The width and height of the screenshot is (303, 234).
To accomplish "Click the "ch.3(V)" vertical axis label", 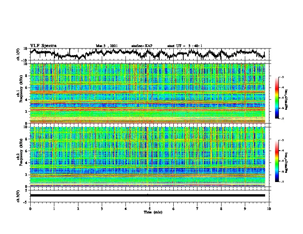I will [18, 196].
